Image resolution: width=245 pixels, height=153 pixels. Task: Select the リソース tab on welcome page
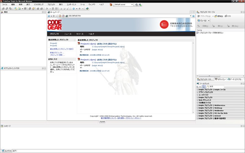pyautogui.click(x=80, y=34)
